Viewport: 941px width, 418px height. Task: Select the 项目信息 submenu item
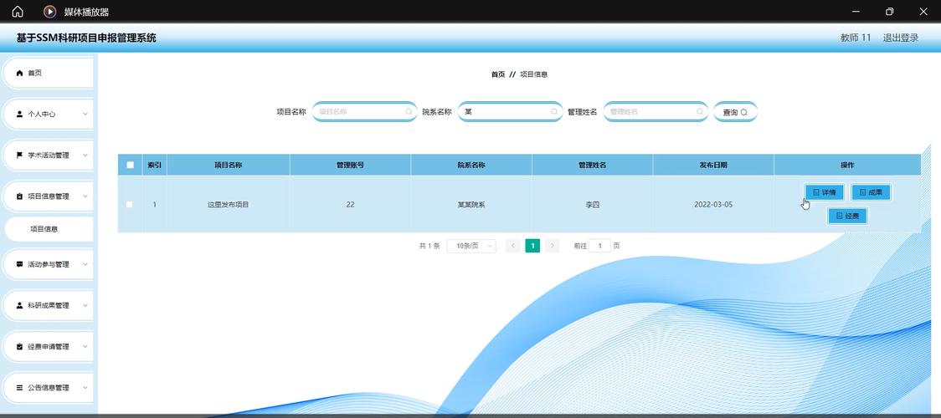click(x=49, y=229)
